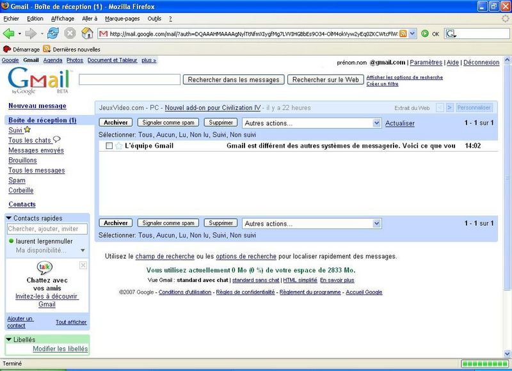
Task: Click the Modifier les libellés link
Action: (60, 349)
